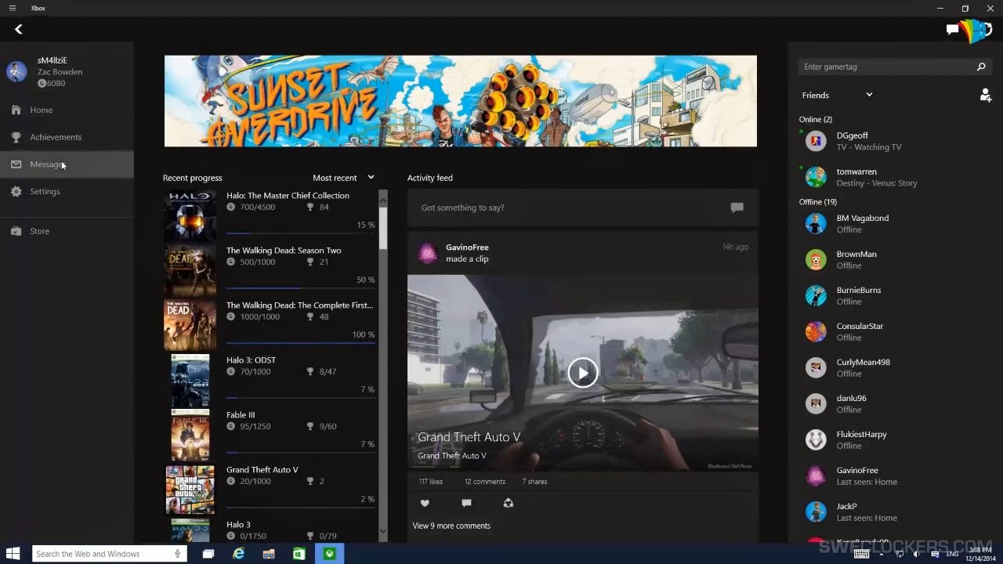The image size is (1003, 564).
Task: Select the Halo 3 progress entry
Action: (270, 530)
